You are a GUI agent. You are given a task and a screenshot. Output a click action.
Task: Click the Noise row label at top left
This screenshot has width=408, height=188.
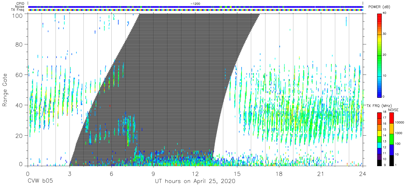[x=20, y=7]
